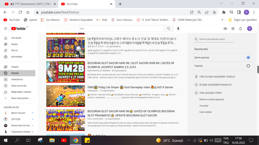The height and width of the screenshot is (145, 259).
Task: Click the address bar URL
Action: click(x=60, y=12)
